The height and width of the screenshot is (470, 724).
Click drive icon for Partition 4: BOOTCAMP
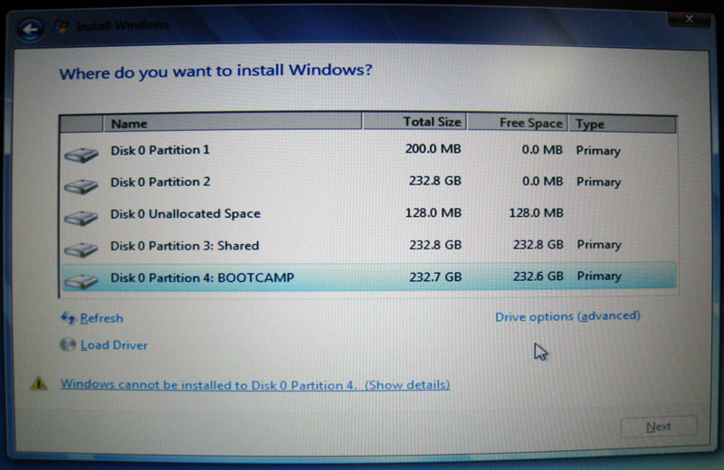pyautogui.click(x=81, y=281)
